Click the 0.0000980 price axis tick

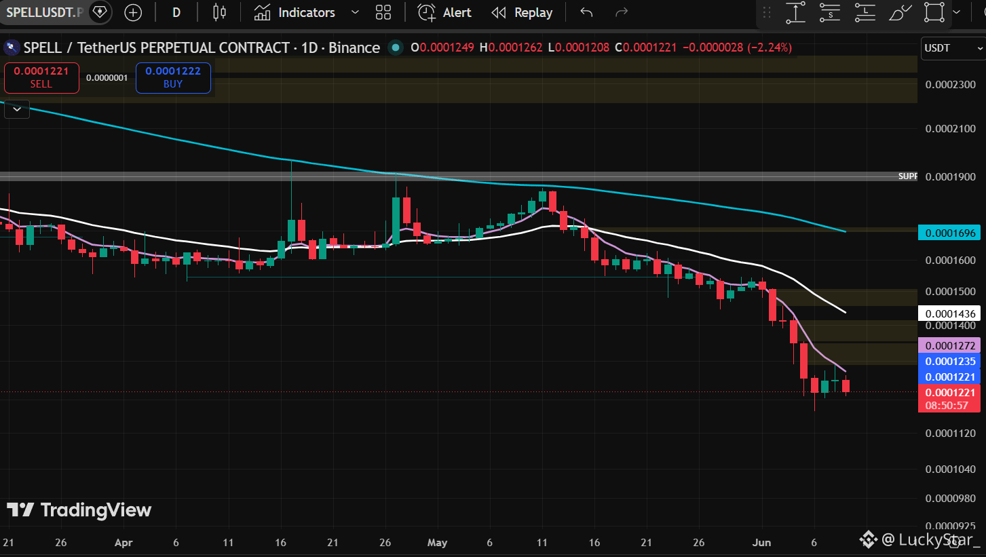[x=950, y=498]
